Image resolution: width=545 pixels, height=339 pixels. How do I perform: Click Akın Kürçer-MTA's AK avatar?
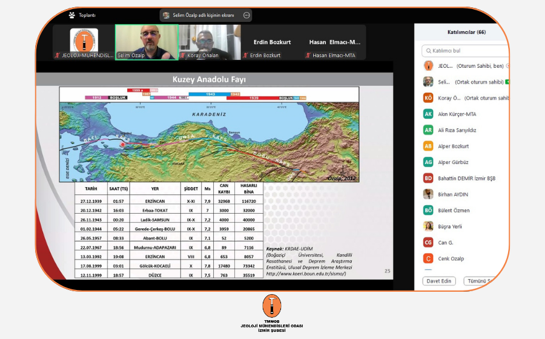click(428, 114)
